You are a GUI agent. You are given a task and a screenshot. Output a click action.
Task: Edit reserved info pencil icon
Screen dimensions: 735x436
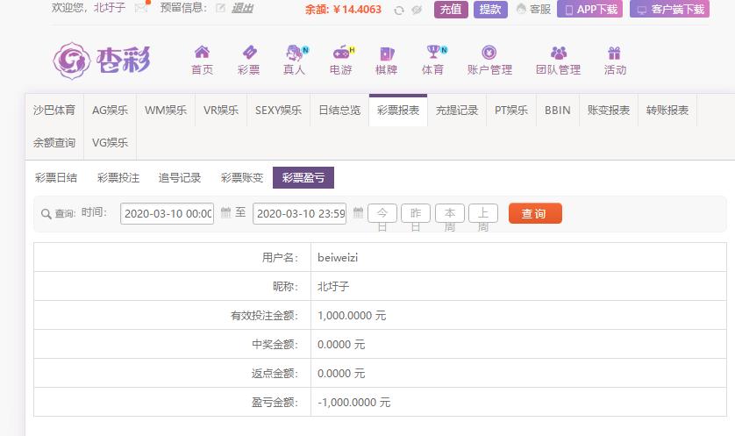(x=220, y=8)
